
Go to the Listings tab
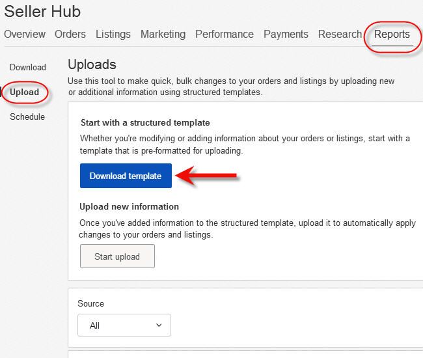(113, 34)
